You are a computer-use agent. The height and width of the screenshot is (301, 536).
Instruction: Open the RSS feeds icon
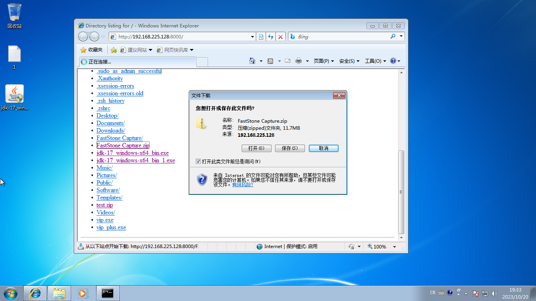coord(270,61)
